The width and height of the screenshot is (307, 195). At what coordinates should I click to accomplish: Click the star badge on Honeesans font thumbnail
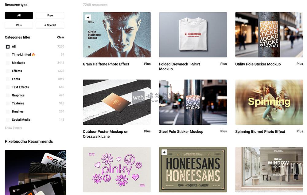tap(164, 152)
